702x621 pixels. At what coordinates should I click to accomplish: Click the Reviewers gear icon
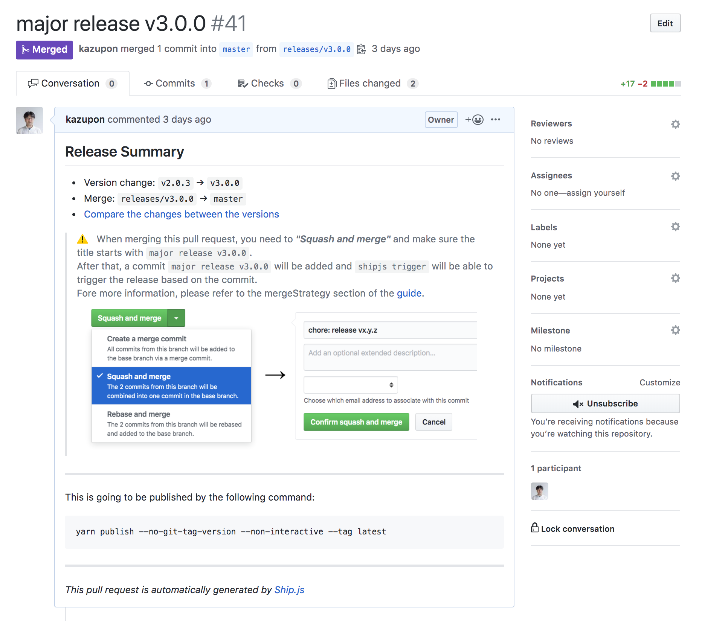pos(675,124)
